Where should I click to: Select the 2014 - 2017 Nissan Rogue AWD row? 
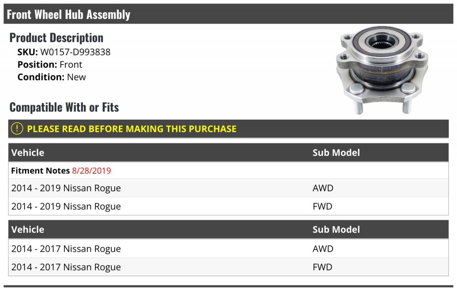click(x=66, y=249)
